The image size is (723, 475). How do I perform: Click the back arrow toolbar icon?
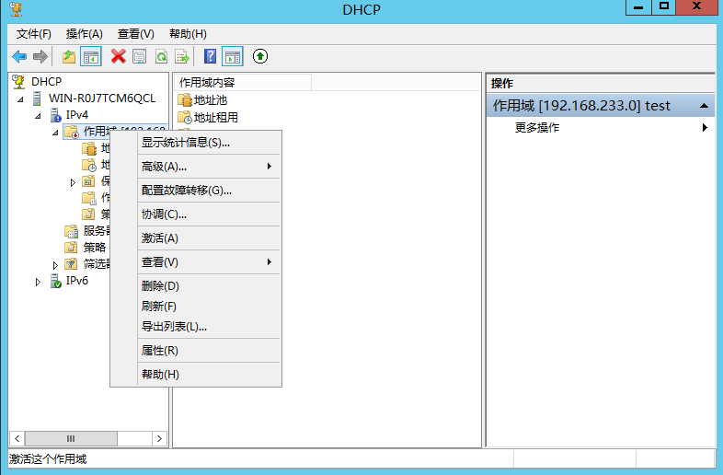coord(18,56)
